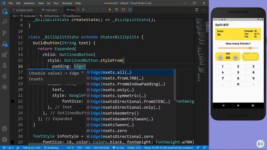
Task: Tap the tip minus button in emulator
Action: coord(220,58)
